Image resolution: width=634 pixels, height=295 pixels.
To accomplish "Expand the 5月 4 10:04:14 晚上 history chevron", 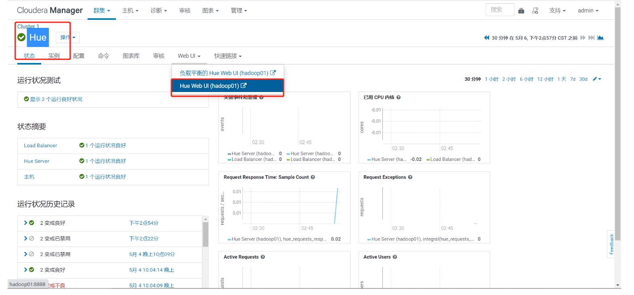I will tap(25, 270).
